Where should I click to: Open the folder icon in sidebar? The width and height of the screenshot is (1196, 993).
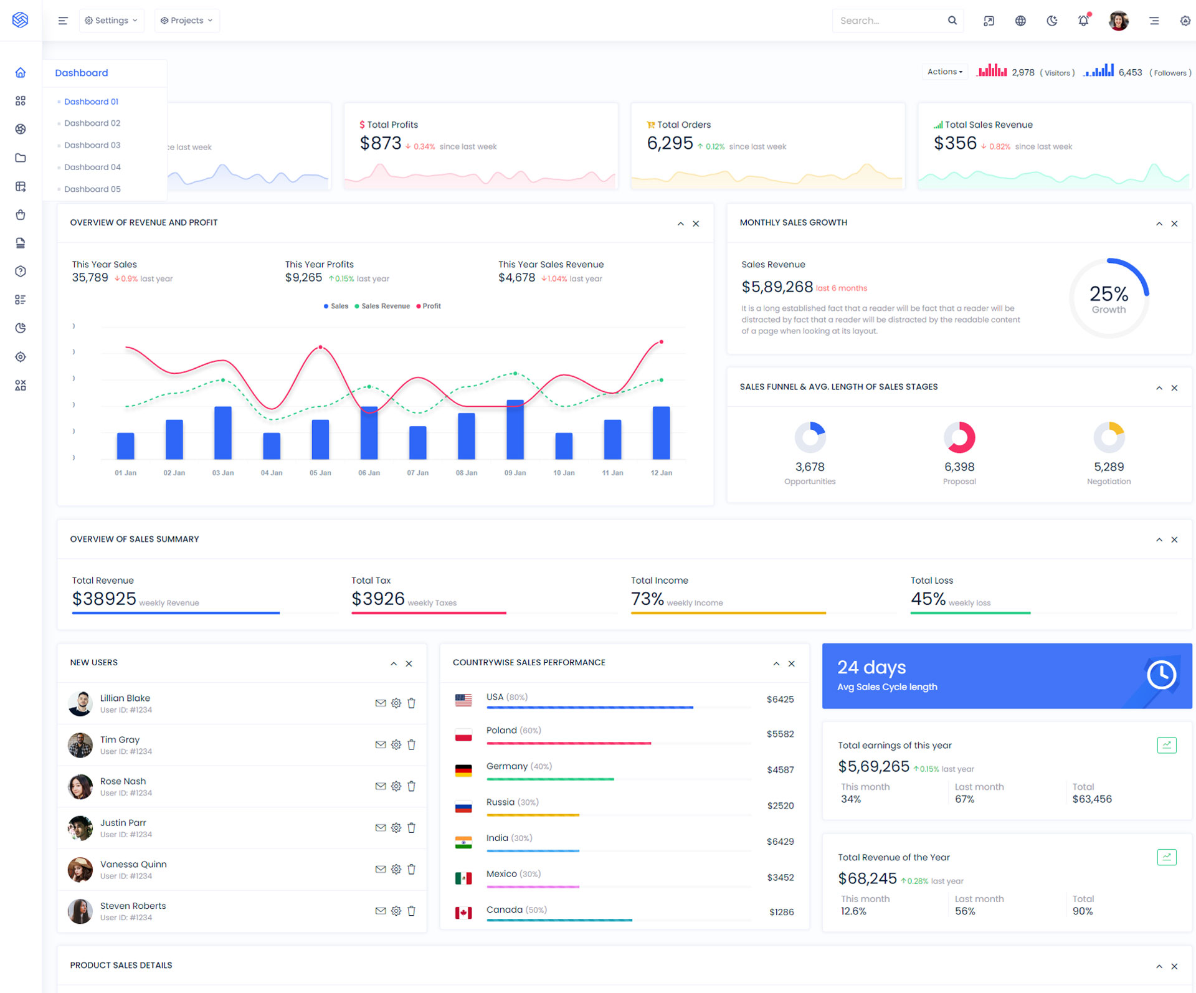pos(21,158)
